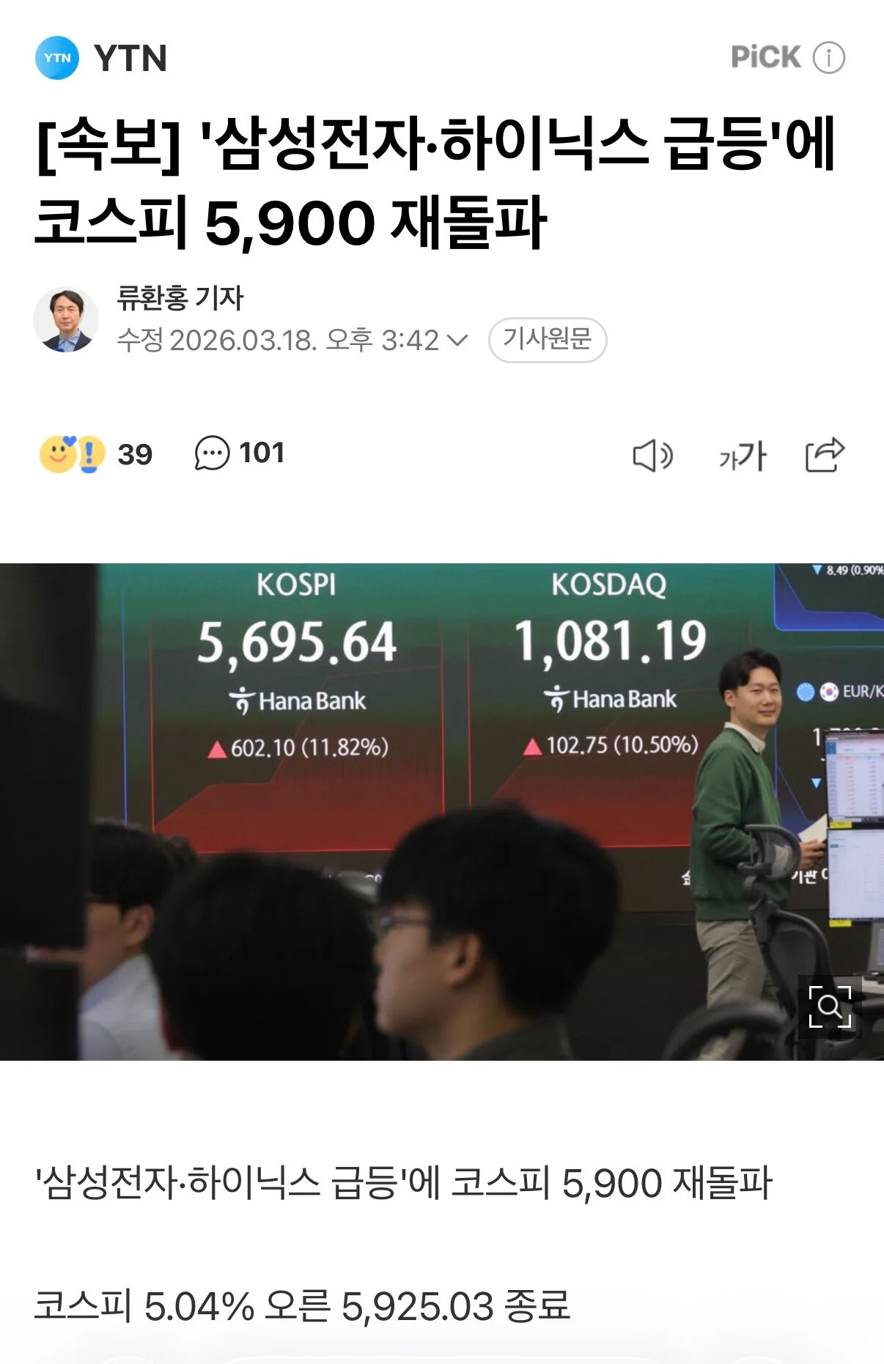
Task: Enlarge photo with magnifier icon
Action: click(x=830, y=1007)
